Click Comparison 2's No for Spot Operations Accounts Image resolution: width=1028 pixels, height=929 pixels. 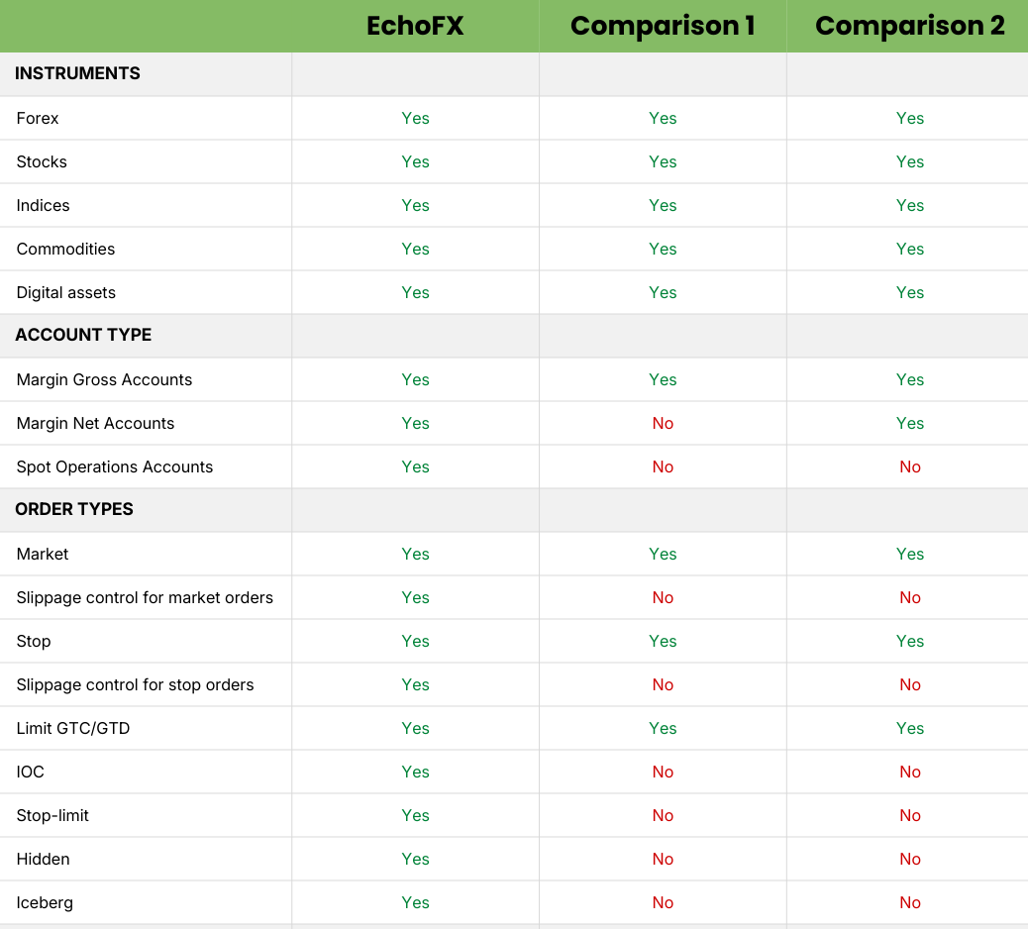[909, 466]
